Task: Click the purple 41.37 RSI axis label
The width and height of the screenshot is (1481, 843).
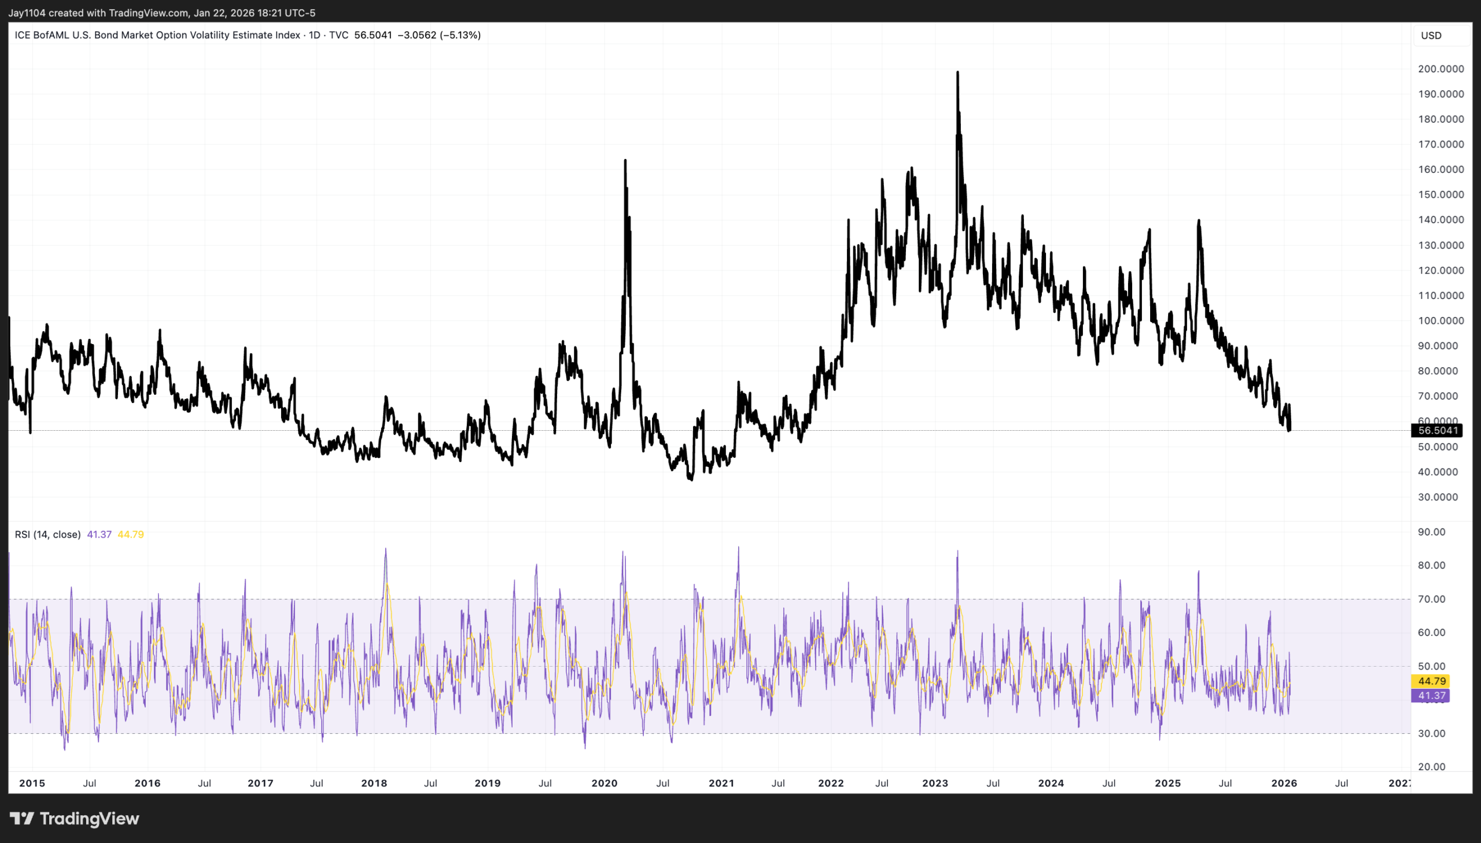Action: tap(1431, 696)
